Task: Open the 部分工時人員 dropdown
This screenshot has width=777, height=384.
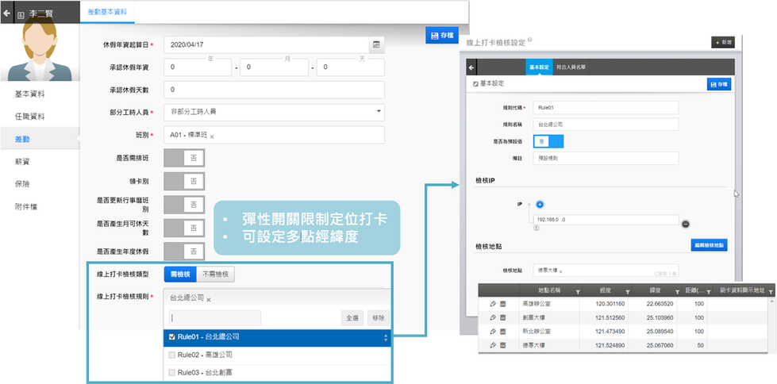Action: pyautogui.click(x=274, y=112)
